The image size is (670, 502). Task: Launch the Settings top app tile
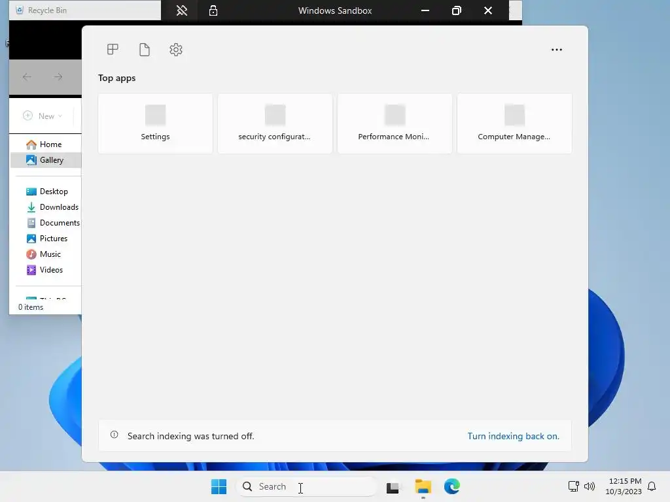[155, 124]
